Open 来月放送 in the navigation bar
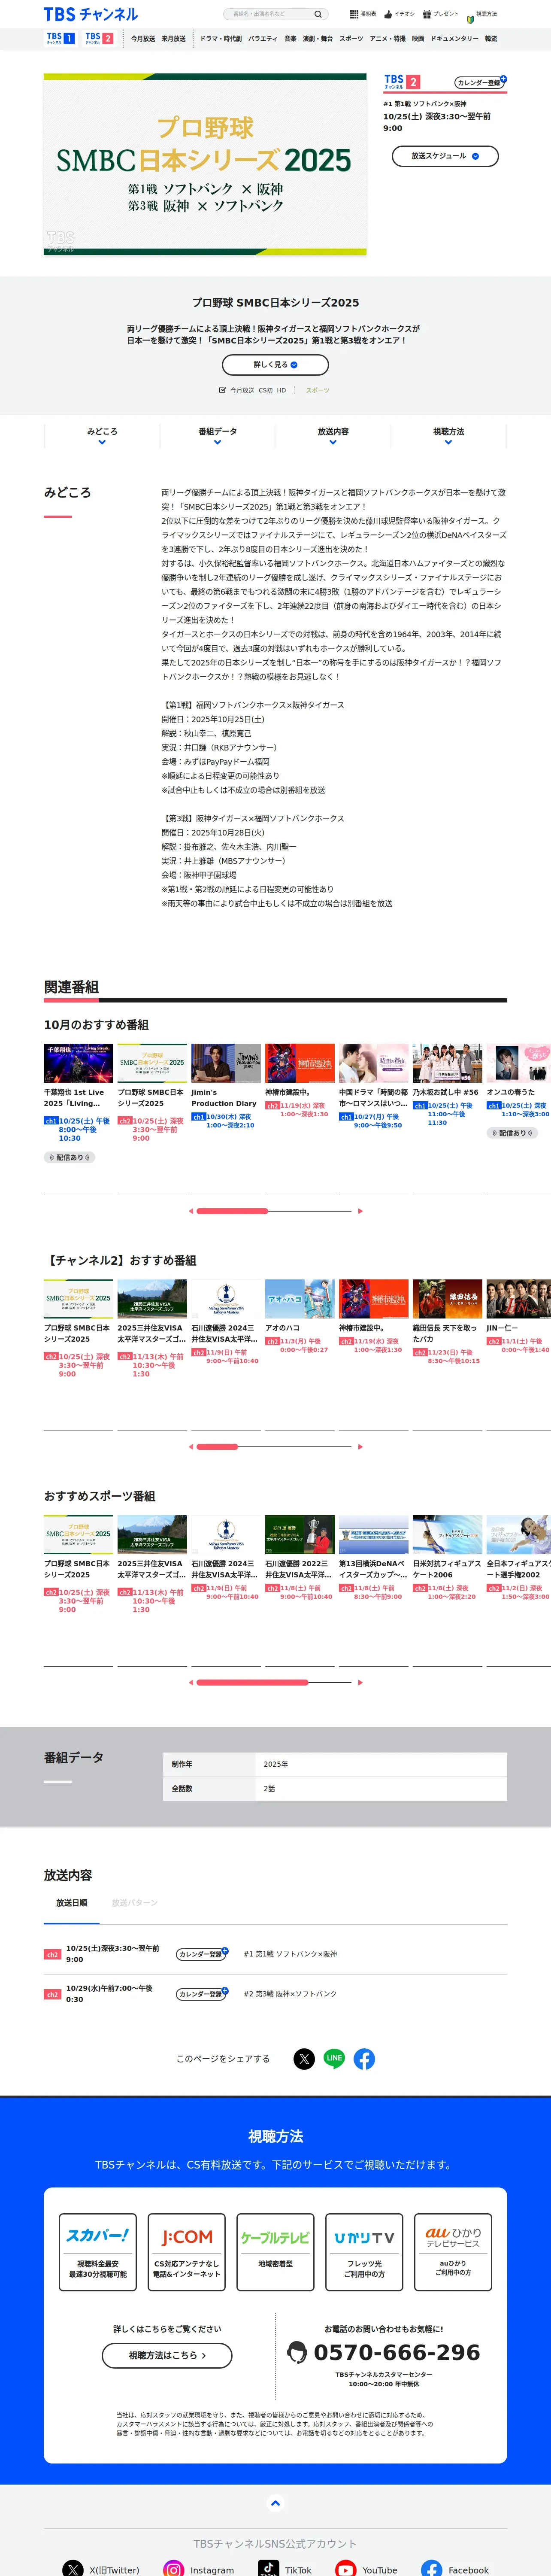 [x=174, y=39]
